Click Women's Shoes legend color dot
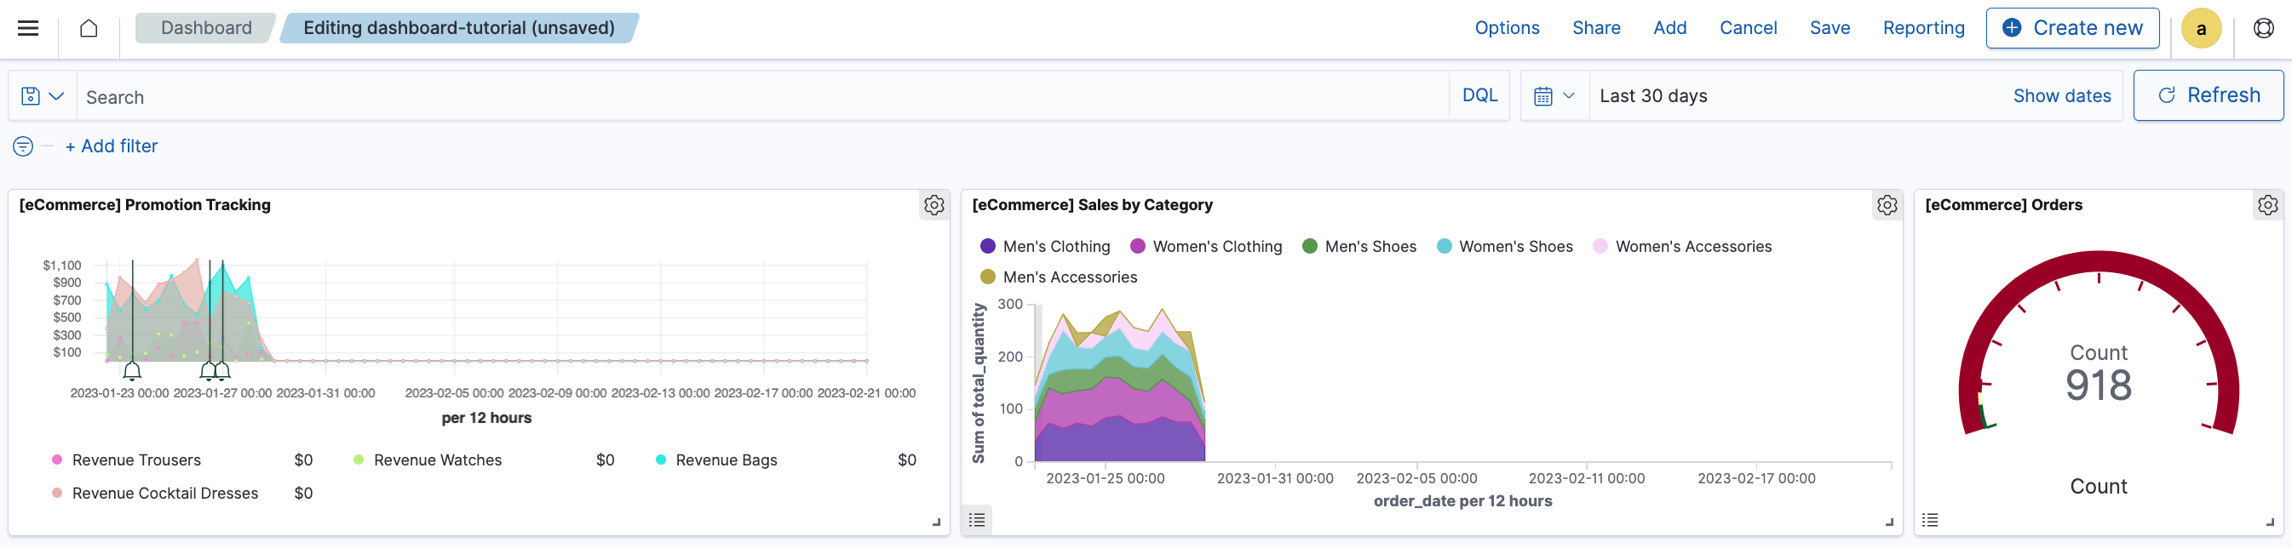Viewport: 2292px width, 548px height. (1444, 247)
